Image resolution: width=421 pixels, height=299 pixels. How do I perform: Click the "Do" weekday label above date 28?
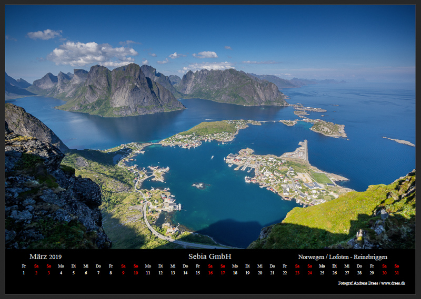click(x=359, y=266)
